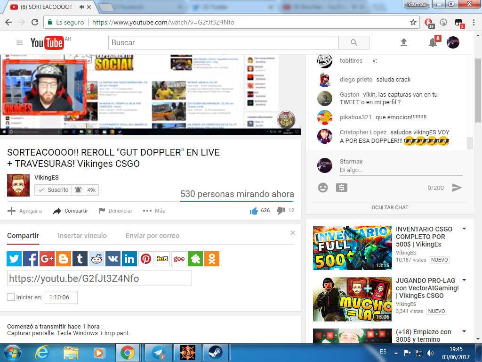Toggle Iniciar en checkbox
482x362 pixels.
[11, 297]
